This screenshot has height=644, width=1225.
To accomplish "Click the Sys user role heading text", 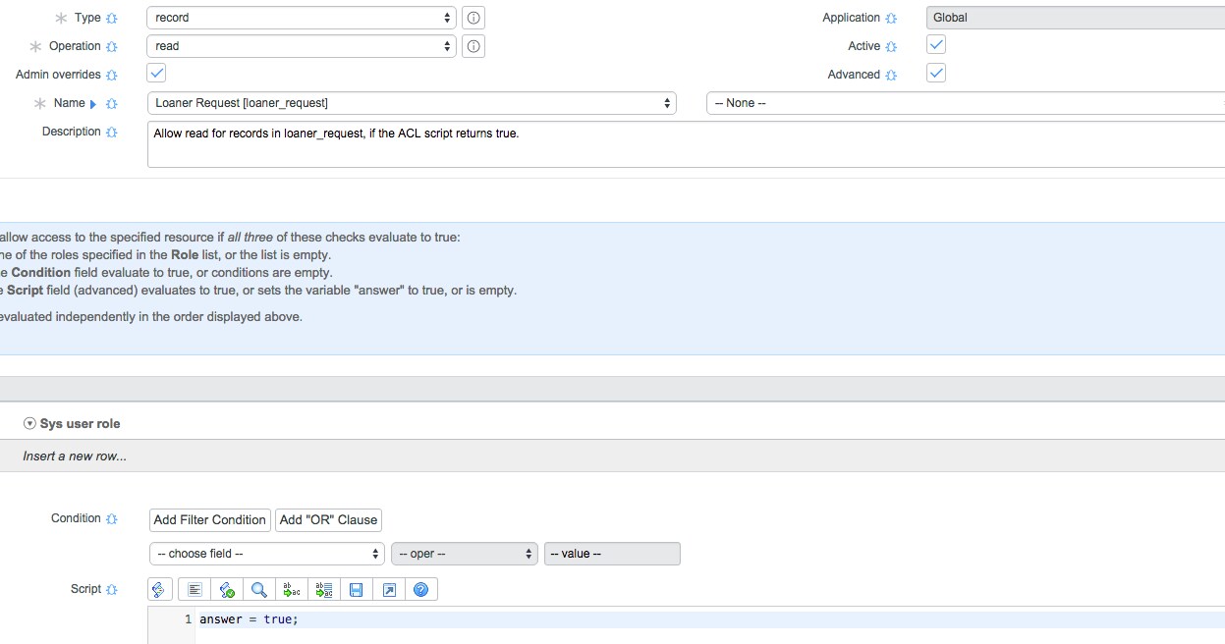I will pyautogui.click(x=80, y=424).
